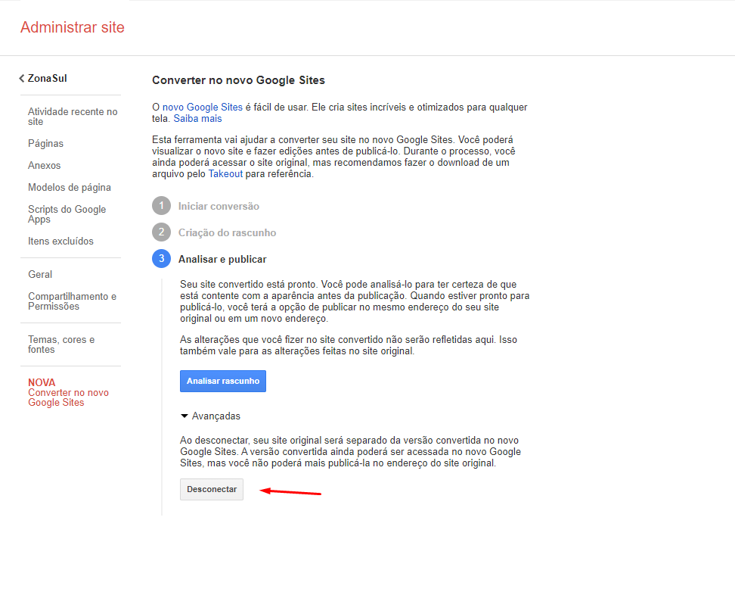
Task: Open Compartilhamento e Permissões
Action: 72,301
